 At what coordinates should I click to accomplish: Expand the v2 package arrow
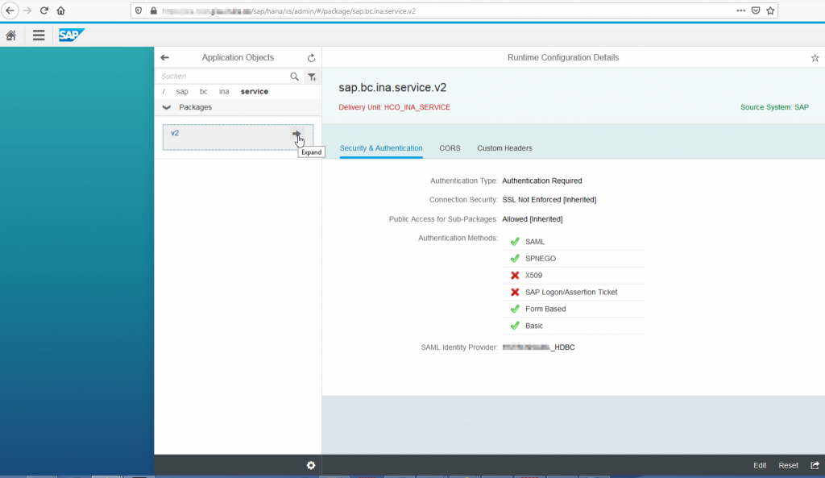pos(296,134)
